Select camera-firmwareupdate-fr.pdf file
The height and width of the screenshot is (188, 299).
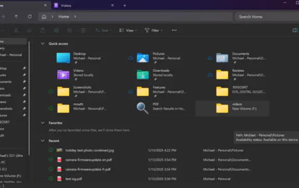88,169
